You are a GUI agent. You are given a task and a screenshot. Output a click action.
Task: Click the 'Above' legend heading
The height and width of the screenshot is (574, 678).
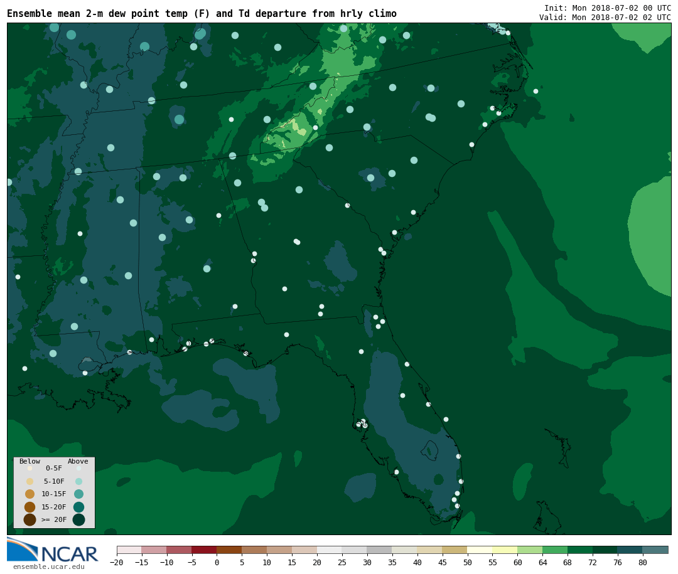point(78,461)
